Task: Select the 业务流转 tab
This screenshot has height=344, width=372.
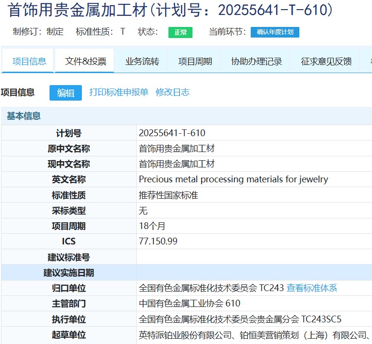Action: (x=142, y=61)
